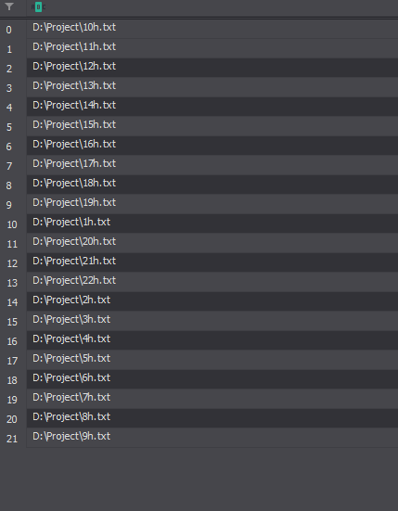
Task: Click row header number 0
Action: [8, 30]
